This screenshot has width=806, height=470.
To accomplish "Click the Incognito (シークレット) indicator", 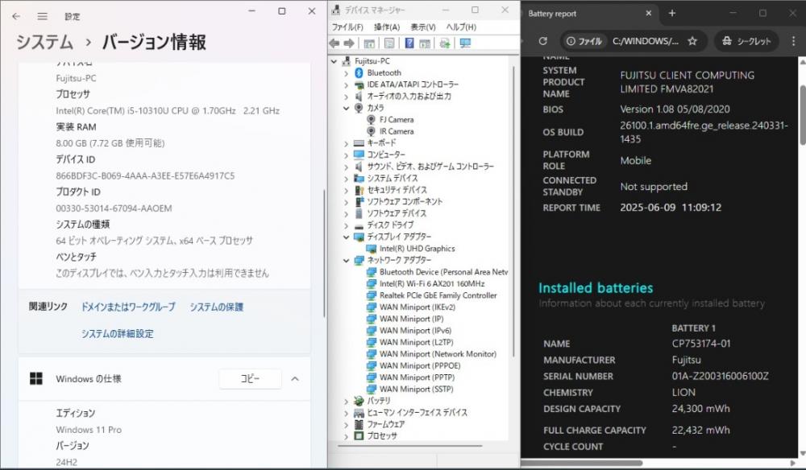I will pos(747,41).
